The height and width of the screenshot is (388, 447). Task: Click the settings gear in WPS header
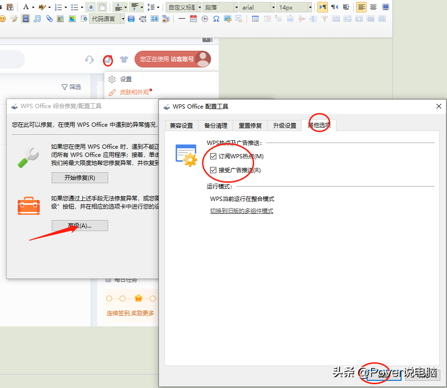point(108,60)
